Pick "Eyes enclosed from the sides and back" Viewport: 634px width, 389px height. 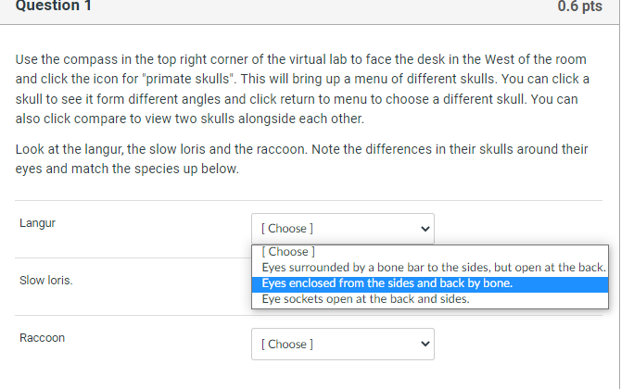[387, 283]
